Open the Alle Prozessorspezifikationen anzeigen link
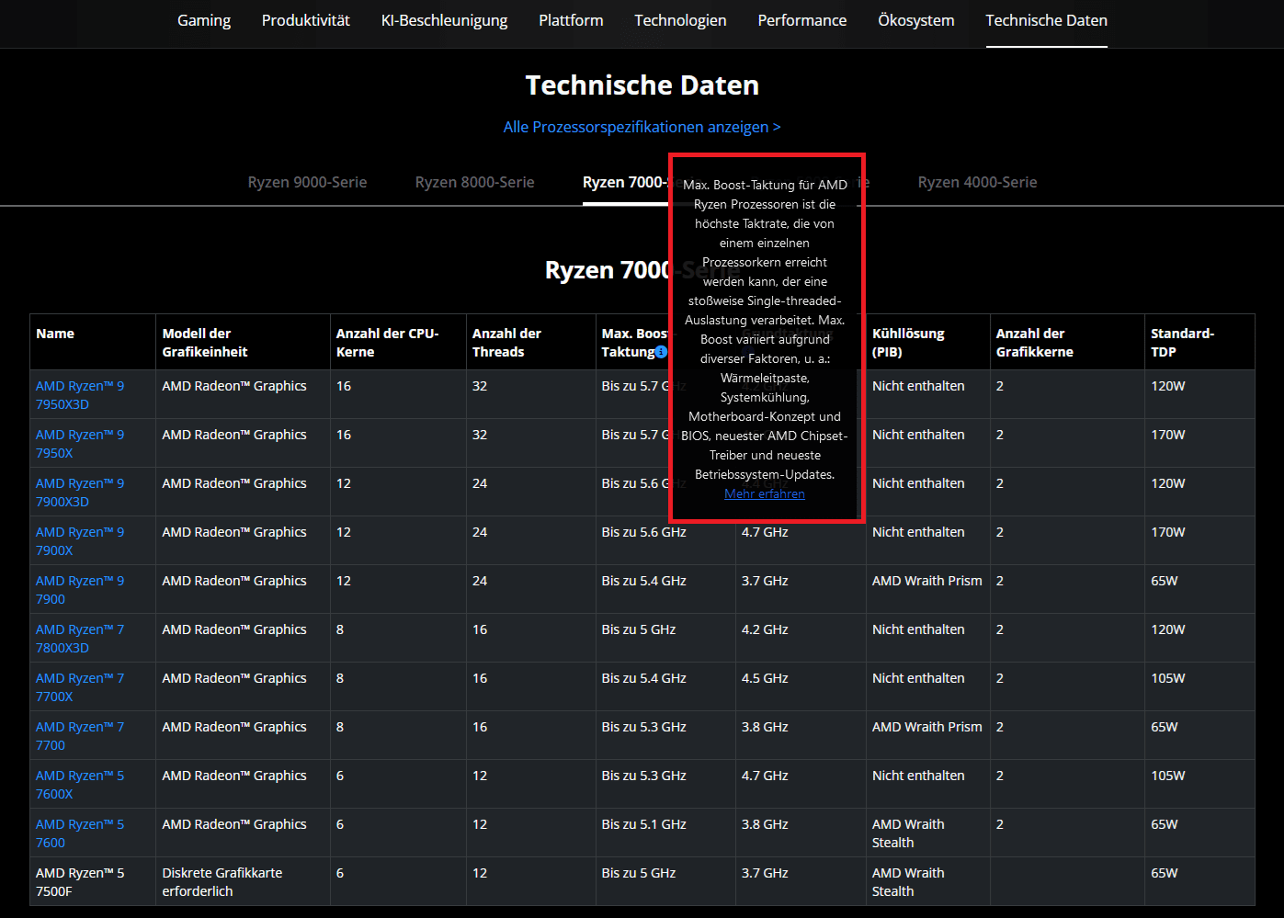 click(642, 127)
